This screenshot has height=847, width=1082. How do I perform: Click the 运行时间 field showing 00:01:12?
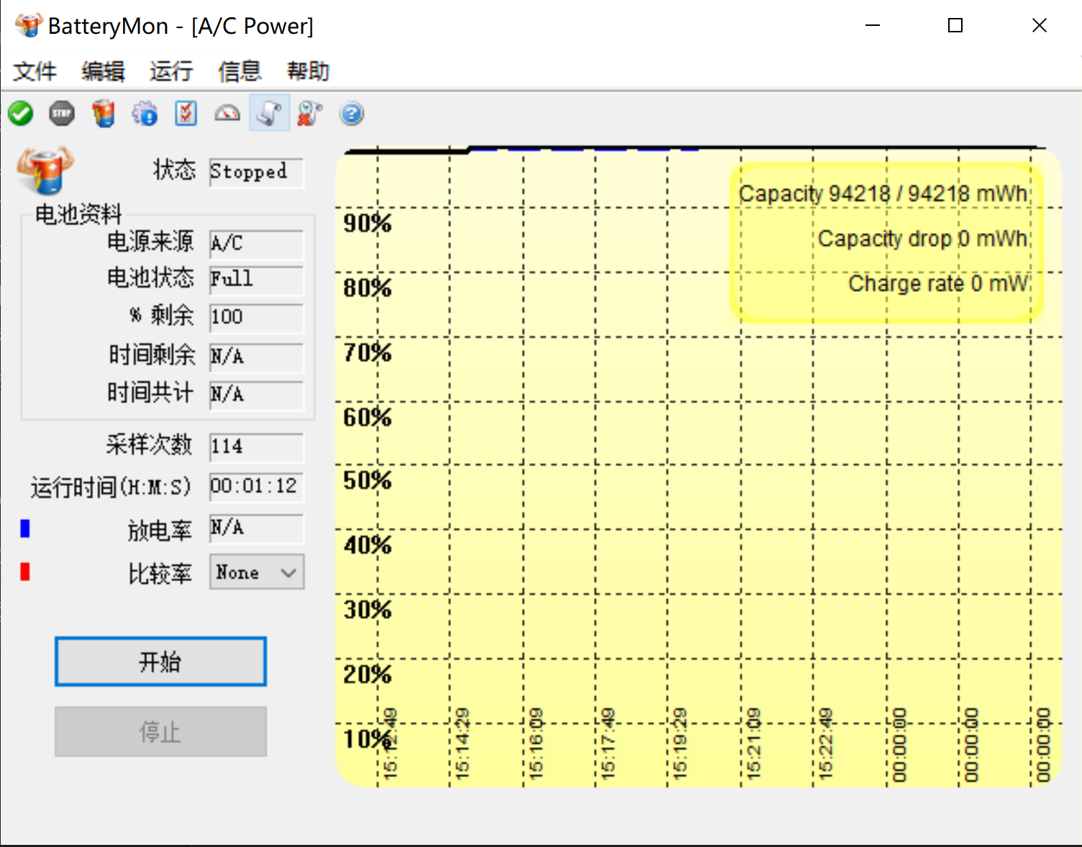pos(257,487)
